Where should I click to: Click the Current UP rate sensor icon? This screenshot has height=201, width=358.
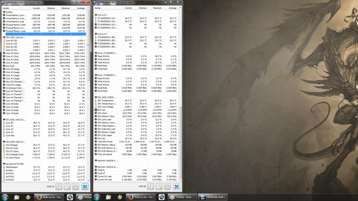[x=96, y=180]
